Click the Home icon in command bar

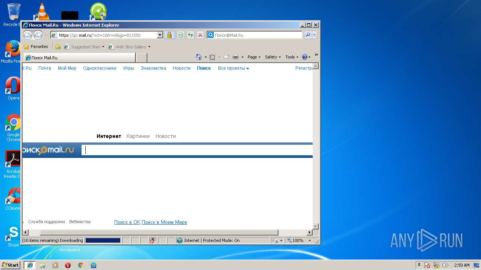199,57
